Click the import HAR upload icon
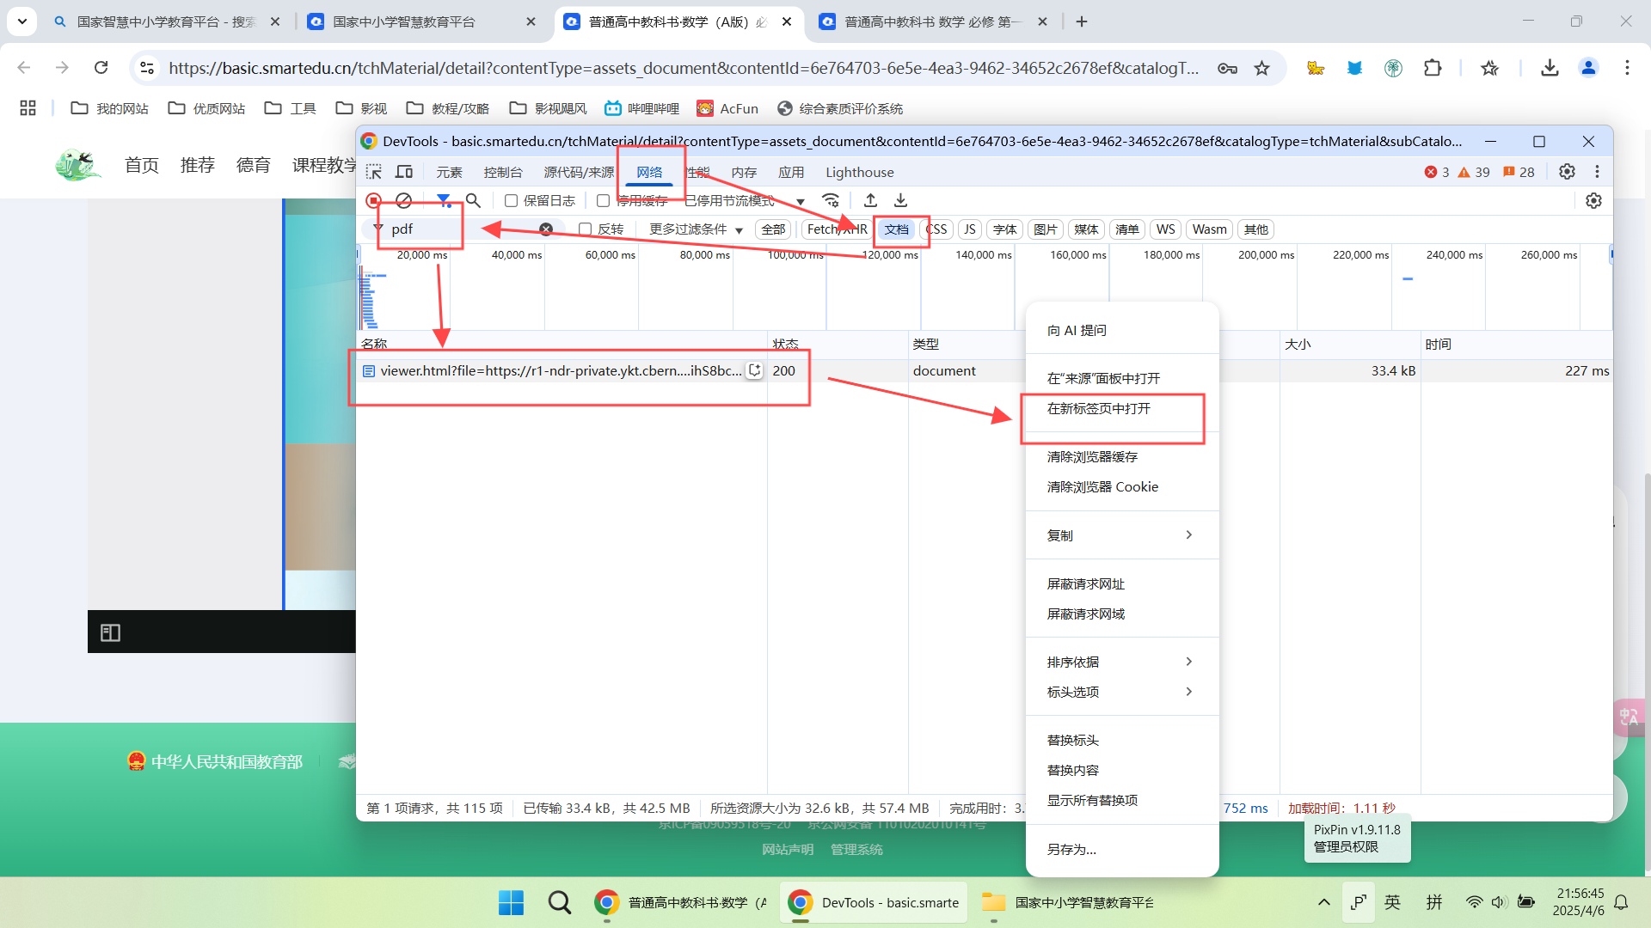 (870, 200)
